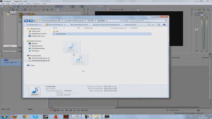Expand the arrow next to Воспроизвести
Image resolution: width=212 pixels, height=119 pixels.
coord(65,25)
